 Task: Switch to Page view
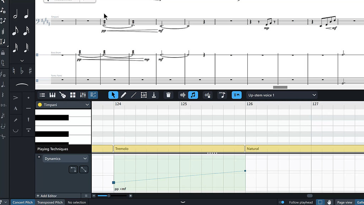344,202
